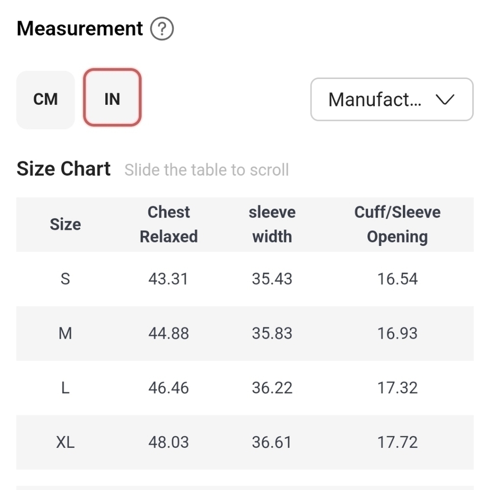
Task: Click cuff opening value 17.32
Action: pyautogui.click(x=397, y=388)
